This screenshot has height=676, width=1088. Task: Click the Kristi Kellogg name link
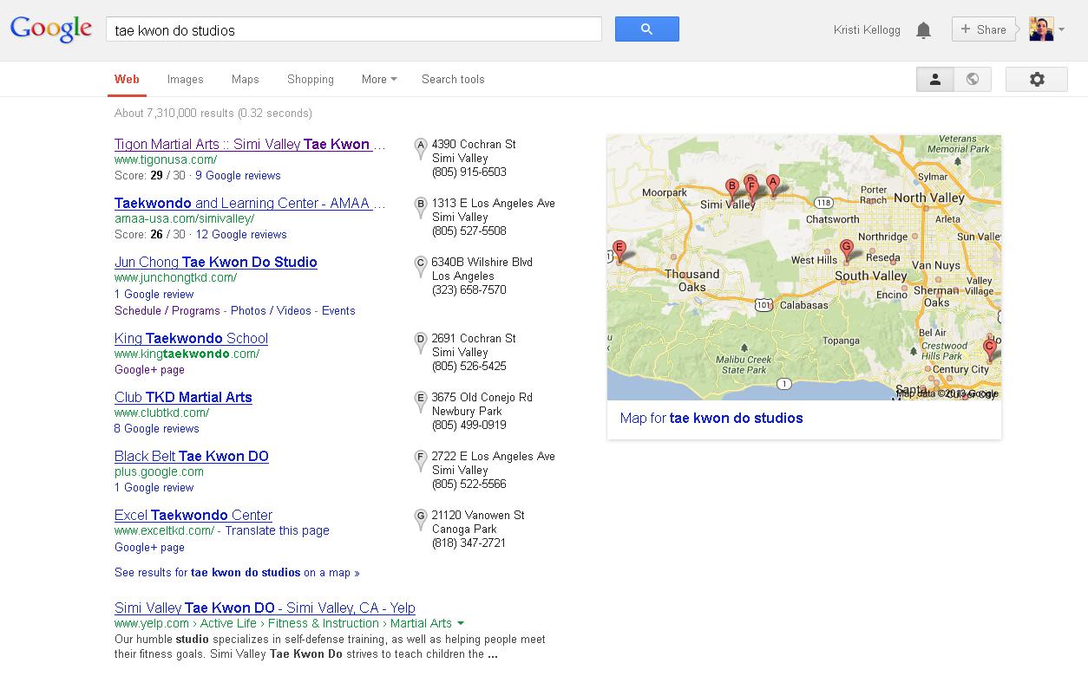click(867, 29)
